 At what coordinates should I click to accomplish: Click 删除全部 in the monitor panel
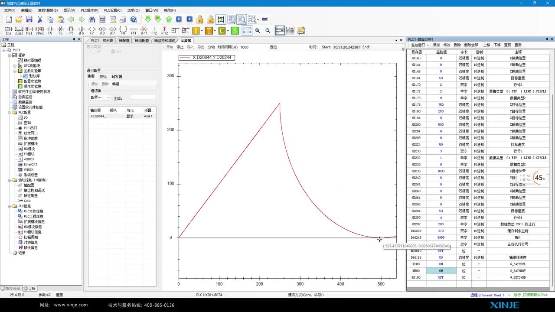(x=471, y=45)
